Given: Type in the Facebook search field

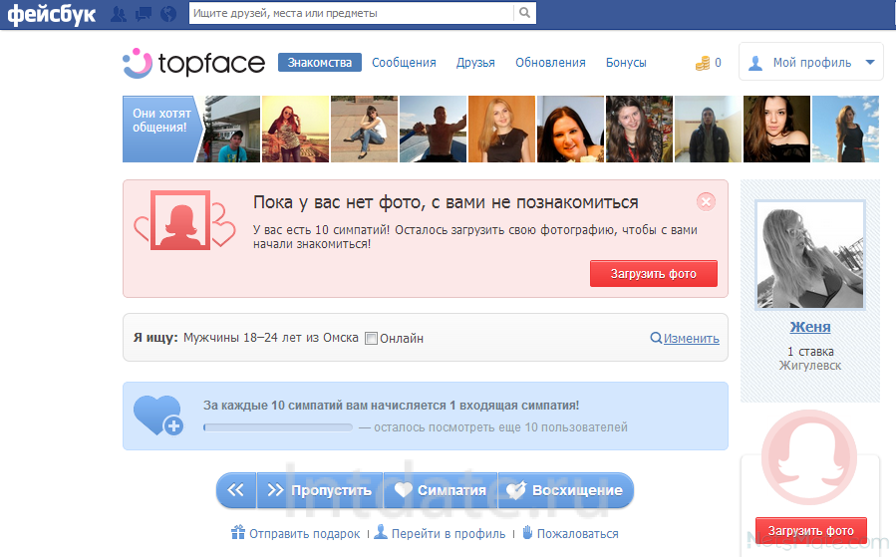Looking at the screenshot, I should pyautogui.click(x=351, y=13).
